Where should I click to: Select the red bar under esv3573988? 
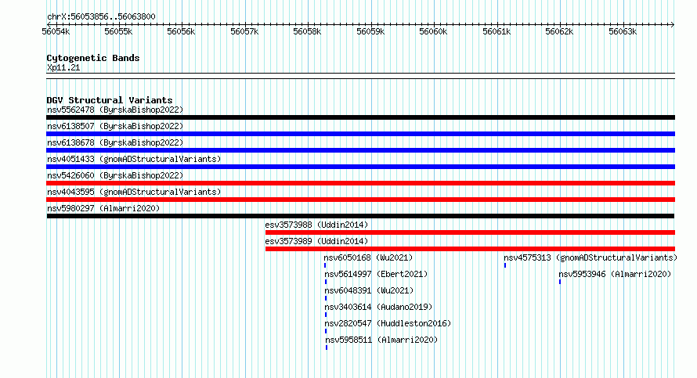click(x=471, y=232)
